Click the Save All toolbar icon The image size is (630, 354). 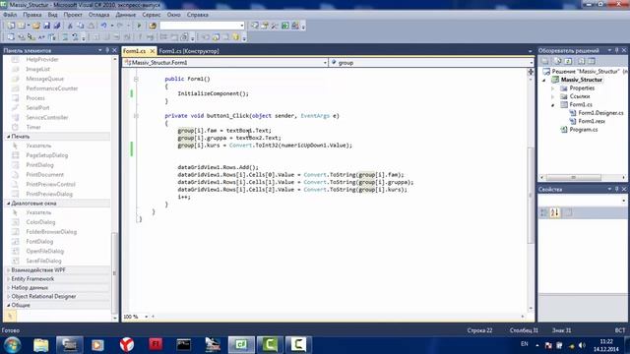pos(57,26)
